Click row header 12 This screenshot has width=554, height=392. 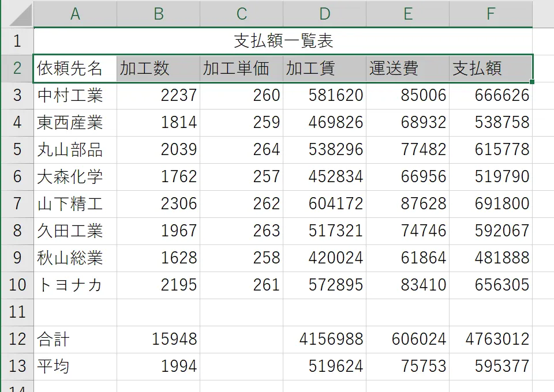pyautogui.click(x=17, y=339)
